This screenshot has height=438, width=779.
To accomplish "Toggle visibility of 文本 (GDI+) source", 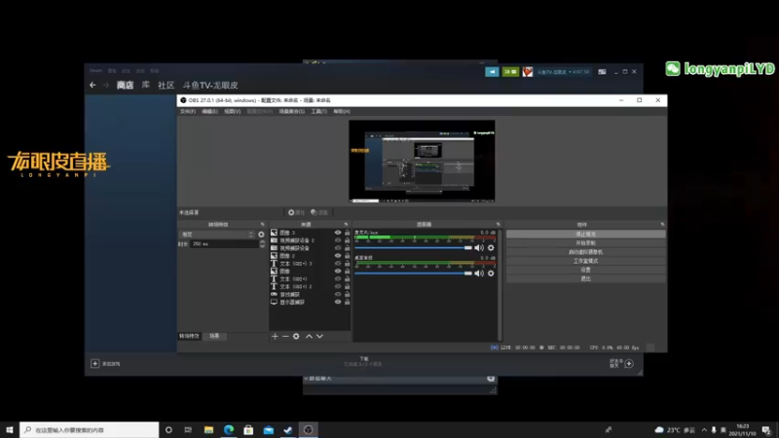I will (x=338, y=278).
